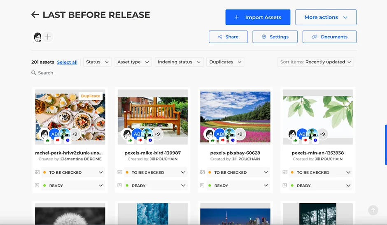
Task: Click the Share button
Action: click(x=228, y=37)
